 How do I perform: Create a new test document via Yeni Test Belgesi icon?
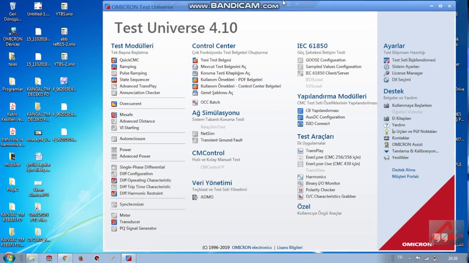[195, 60]
